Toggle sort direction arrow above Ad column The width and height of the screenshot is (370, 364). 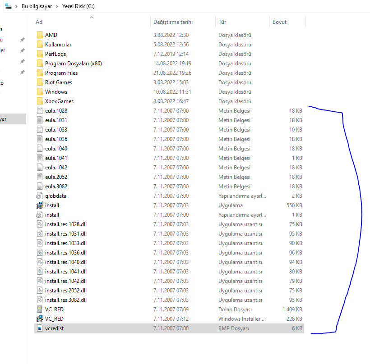pos(92,17)
